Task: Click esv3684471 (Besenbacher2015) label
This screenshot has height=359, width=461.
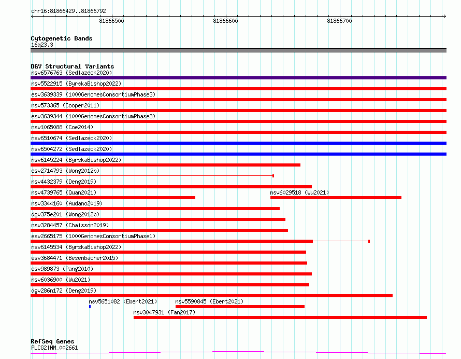Action: click(75, 258)
